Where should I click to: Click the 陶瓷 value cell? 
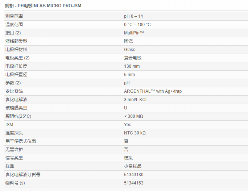pyautogui.click(x=128, y=41)
